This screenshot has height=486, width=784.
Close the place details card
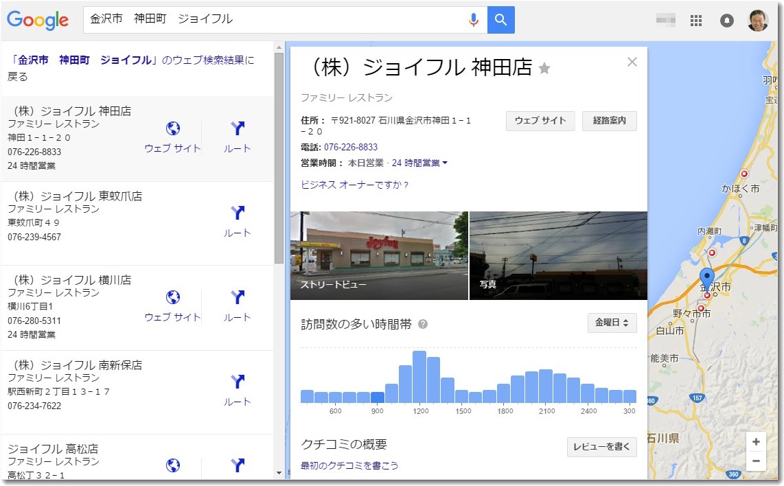pyautogui.click(x=632, y=62)
